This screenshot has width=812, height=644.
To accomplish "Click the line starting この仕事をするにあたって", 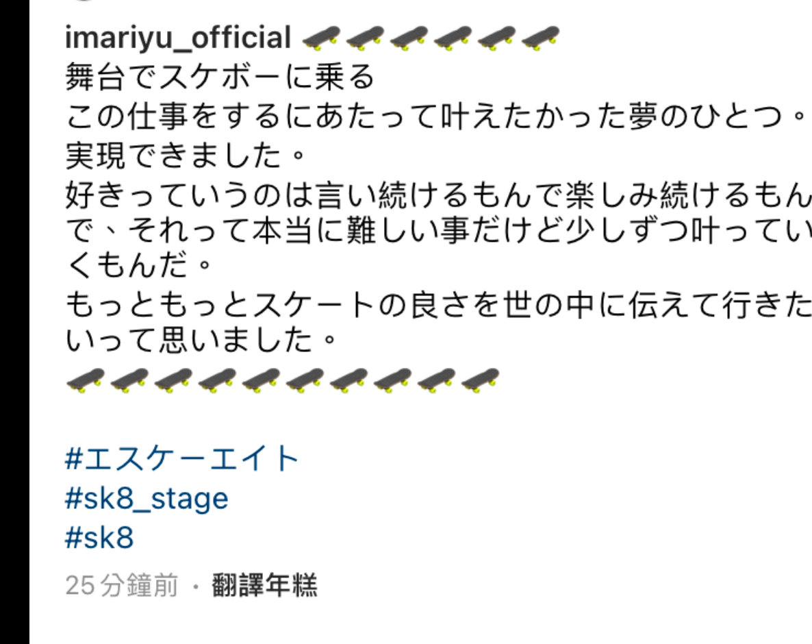I will point(436,116).
